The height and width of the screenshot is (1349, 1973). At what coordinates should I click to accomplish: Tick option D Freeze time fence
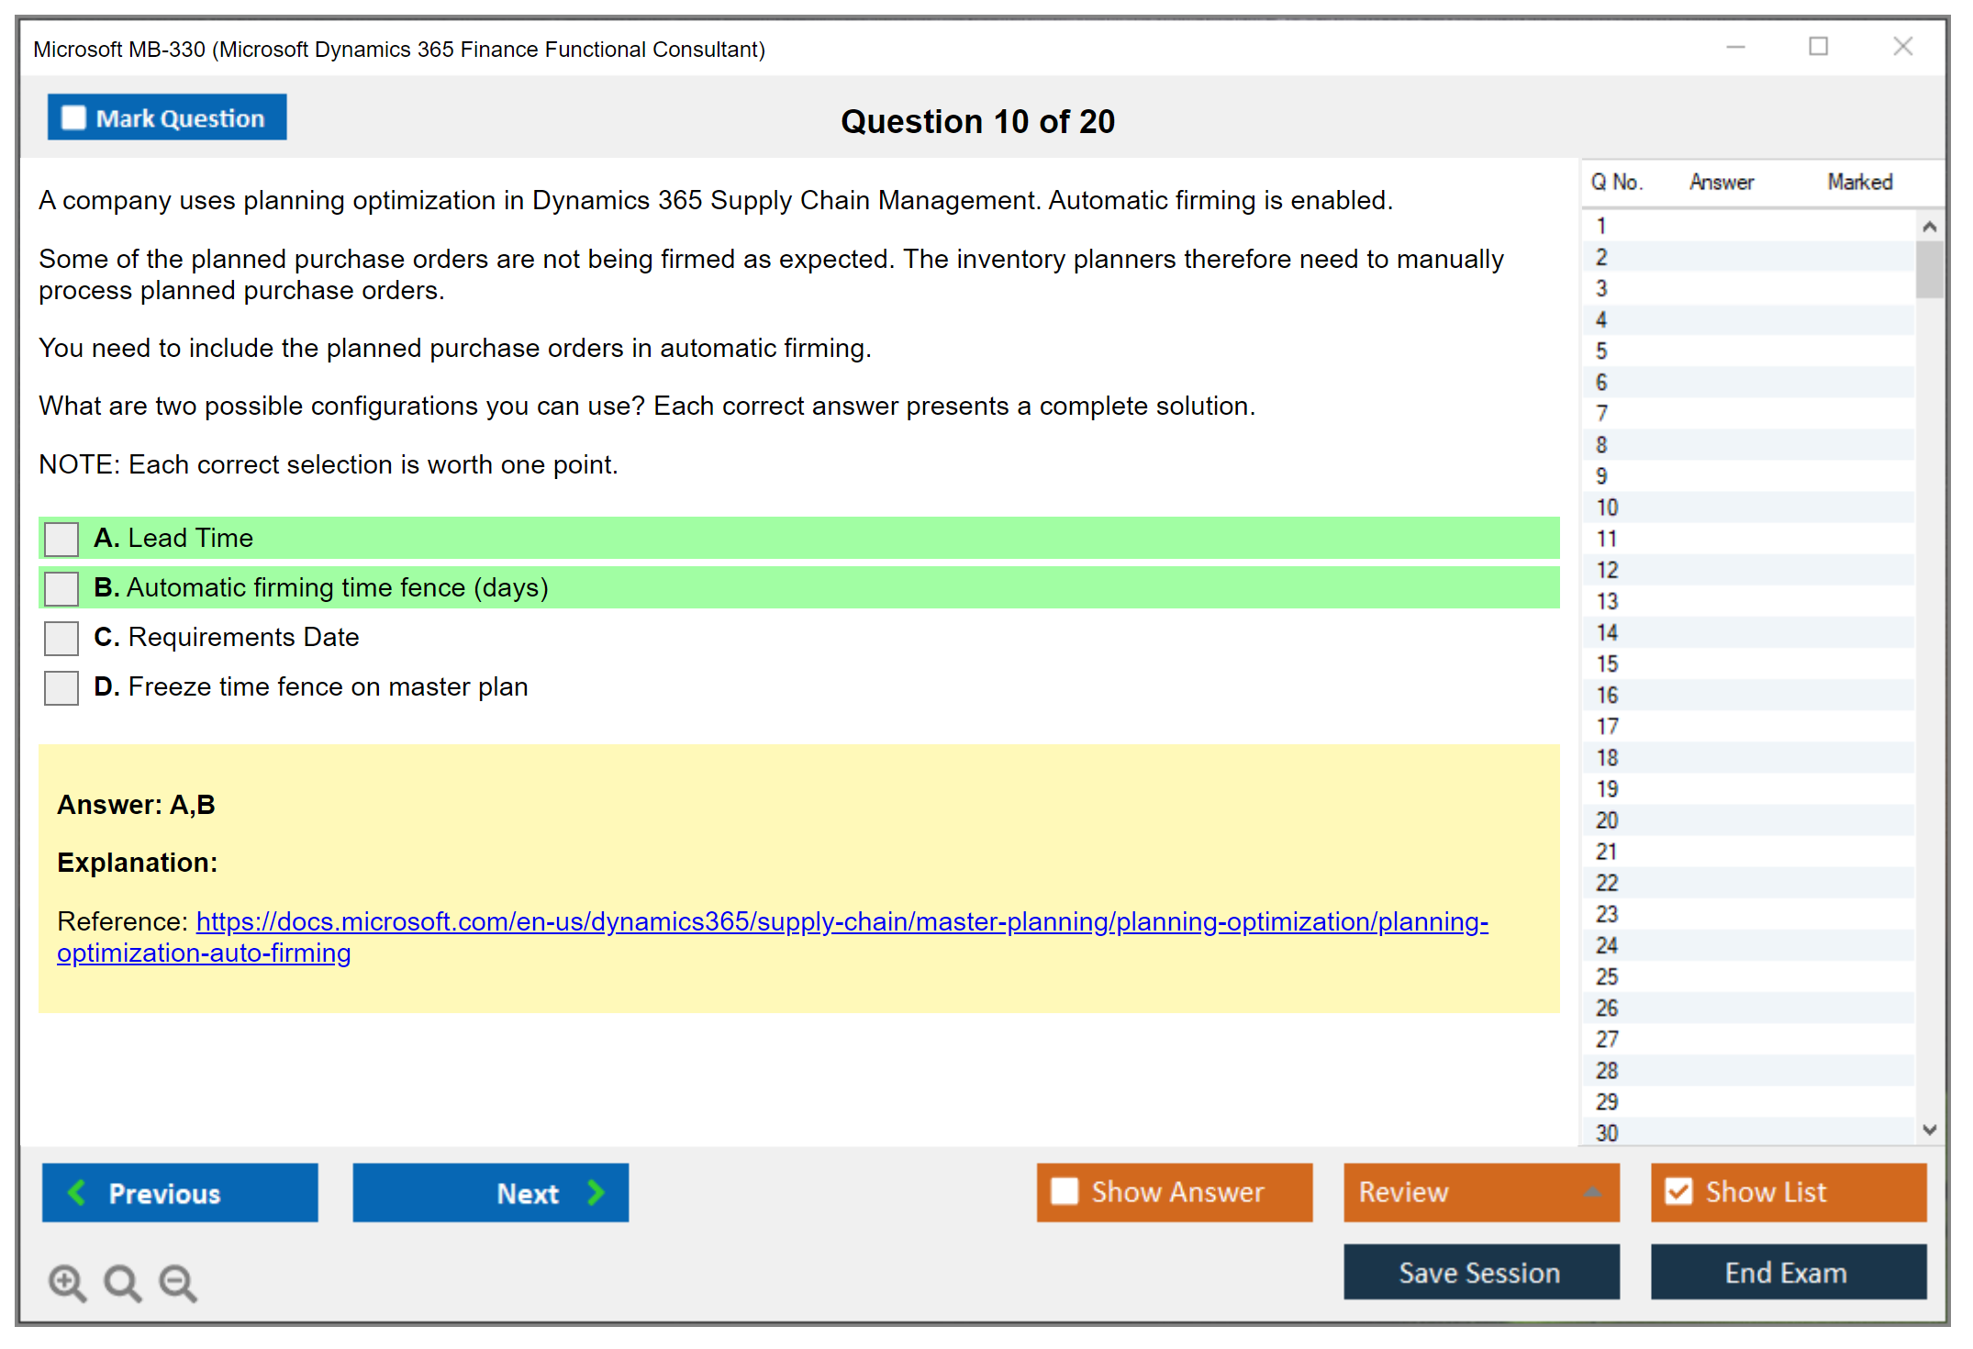coord(61,687)
